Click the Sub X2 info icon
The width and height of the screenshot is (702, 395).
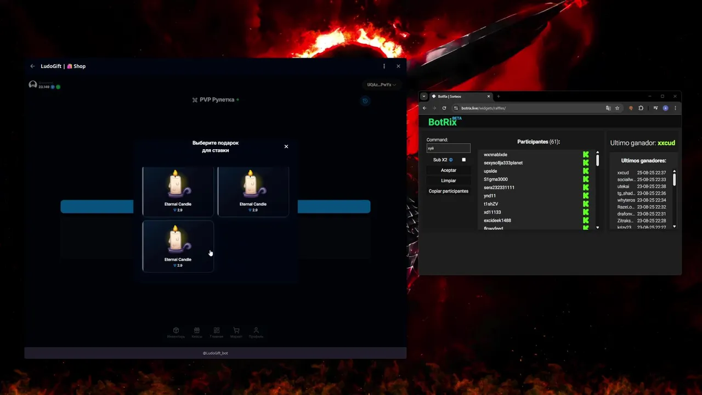click(x=451, y=160)
